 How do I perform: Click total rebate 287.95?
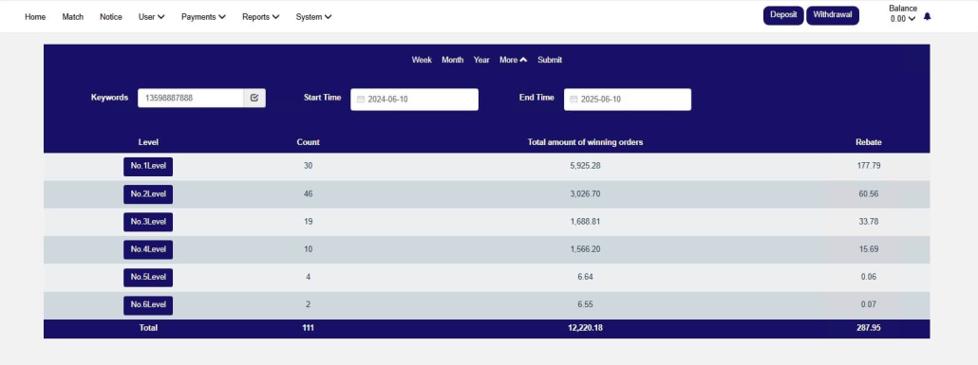pyautogui.click(x=869, y=328)
